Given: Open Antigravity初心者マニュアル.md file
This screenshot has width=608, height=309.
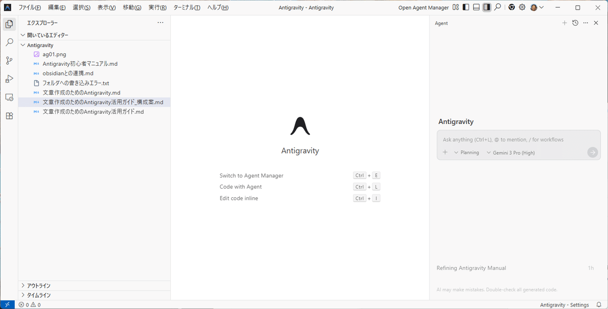Looking at the screenshot, I should pyautogui.click(x=94, y=64).
